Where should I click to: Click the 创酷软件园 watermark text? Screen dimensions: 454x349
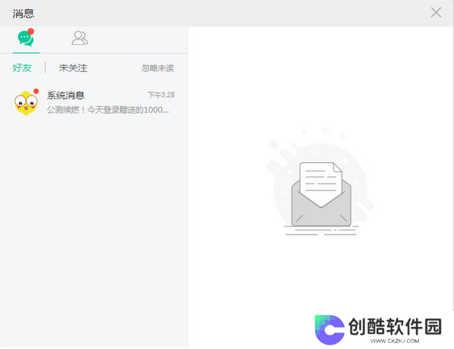[x=395, y=327]
